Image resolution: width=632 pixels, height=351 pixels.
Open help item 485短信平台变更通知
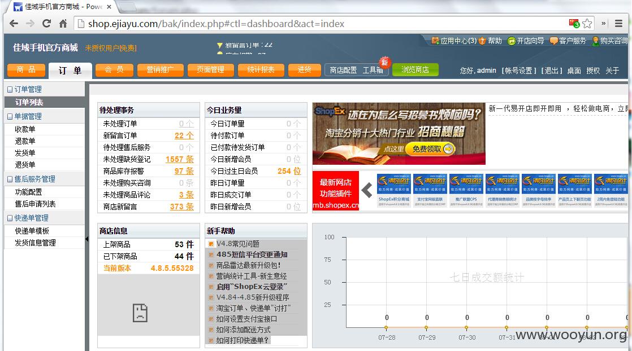coord(252,255)
